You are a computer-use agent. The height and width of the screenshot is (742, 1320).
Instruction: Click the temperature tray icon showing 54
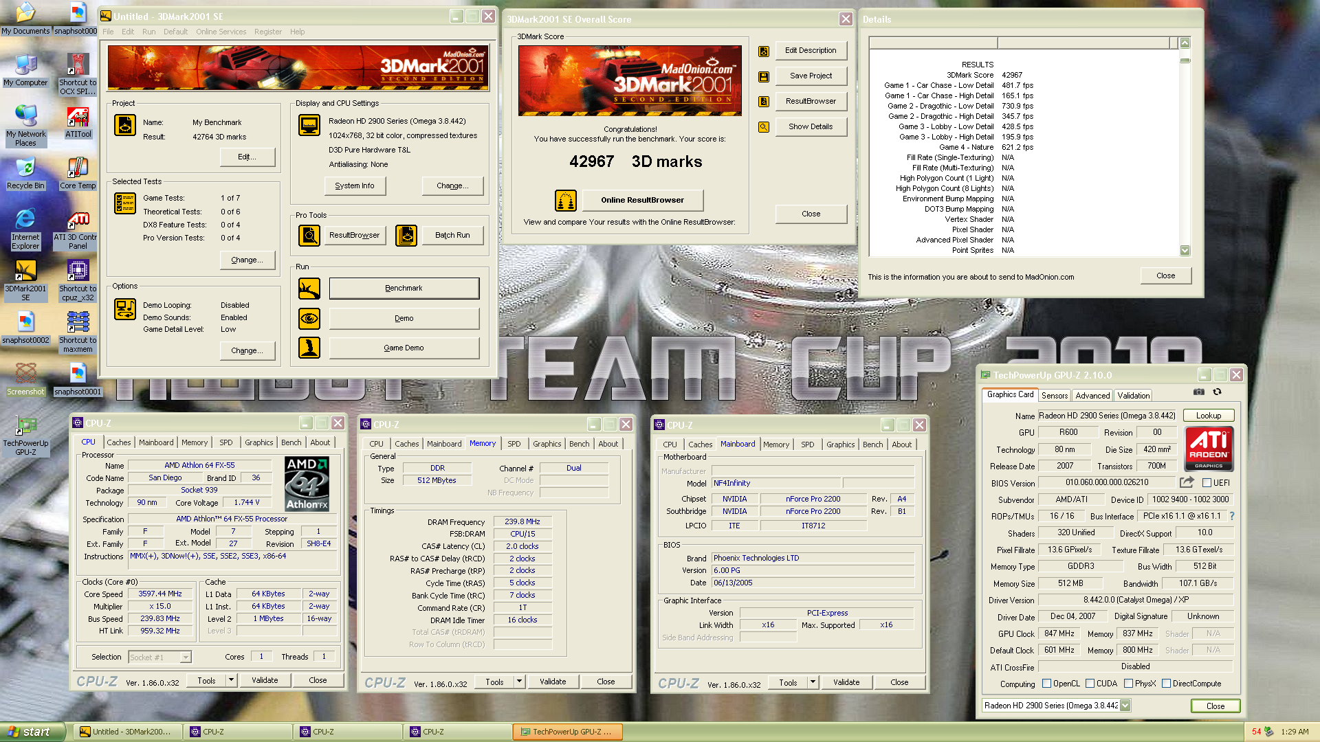point(1256,732)
